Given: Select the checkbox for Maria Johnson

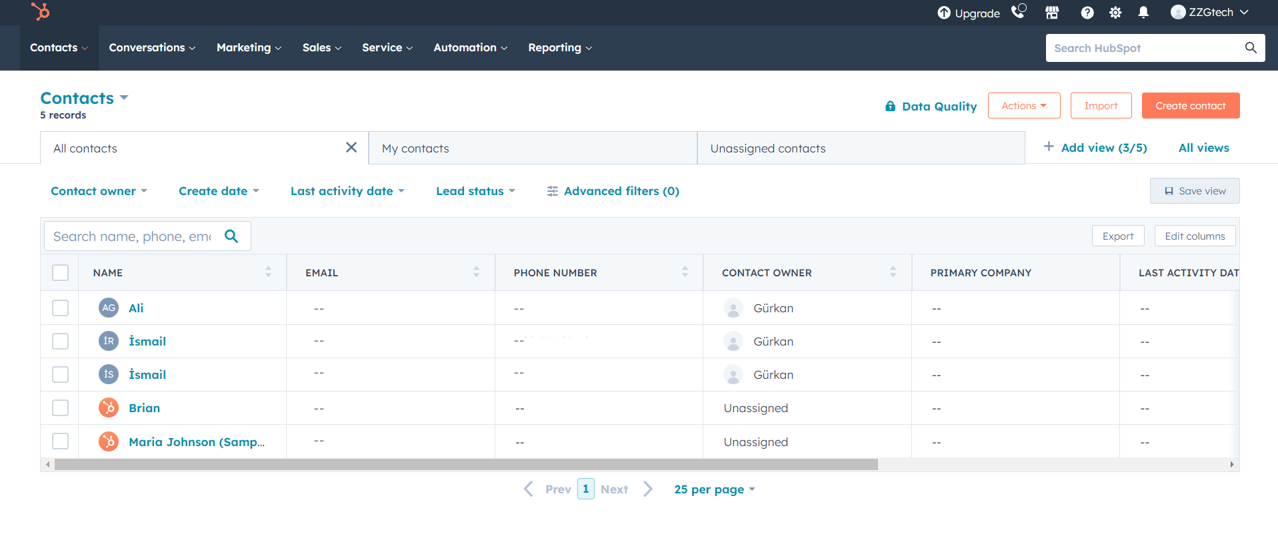Looking at the screenshot, I should pos(60,441).
